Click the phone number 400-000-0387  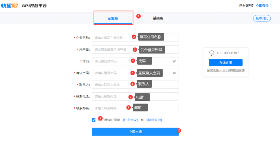pyautogui.click(x=228, y=53)
